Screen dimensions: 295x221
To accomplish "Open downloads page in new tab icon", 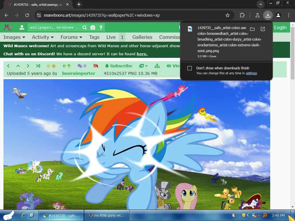I will [263, 29].
